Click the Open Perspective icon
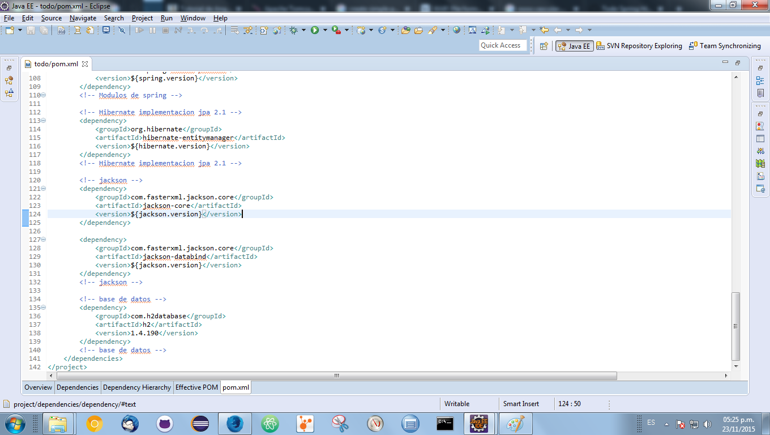This screenshot has width=770, height=435. [544, 46]
